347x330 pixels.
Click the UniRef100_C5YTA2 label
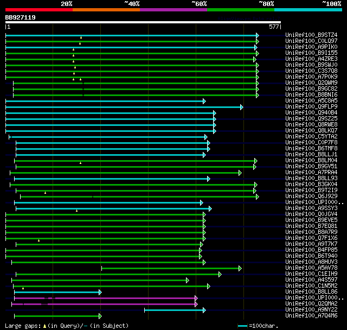tap(311, 137)
